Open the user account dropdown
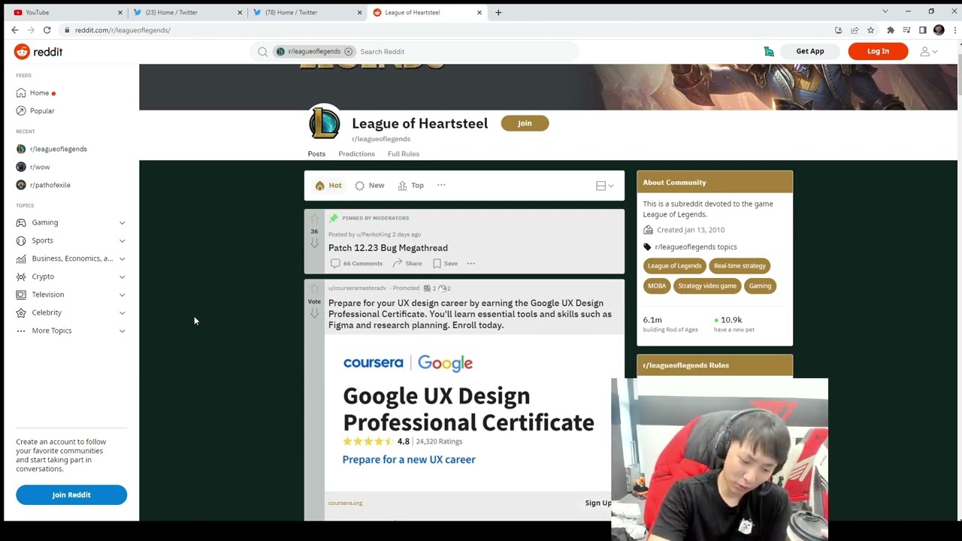This screenshot has width=962, height=541. click(929, 51)
